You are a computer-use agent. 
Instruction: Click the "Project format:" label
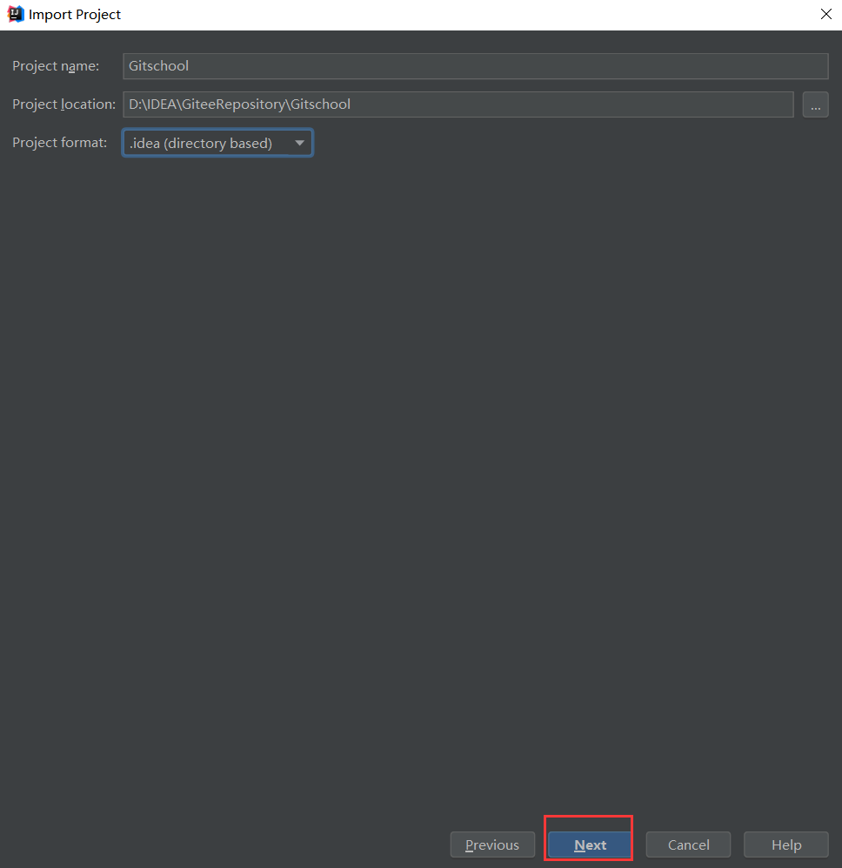point(60,142)
